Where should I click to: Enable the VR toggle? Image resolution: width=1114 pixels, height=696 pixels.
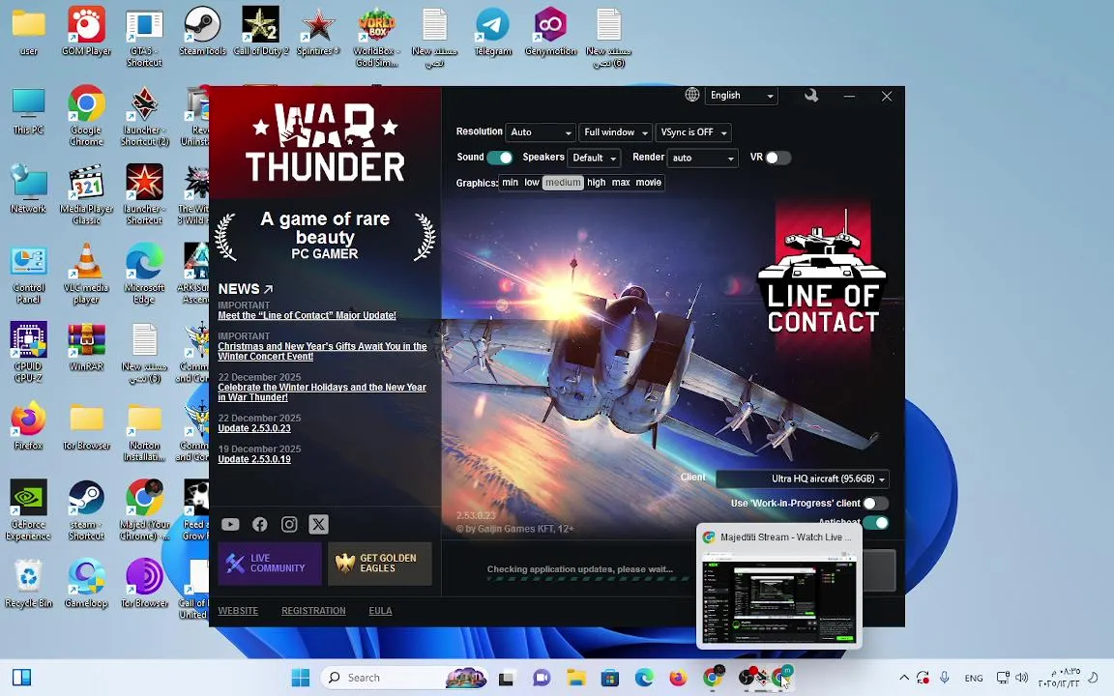[777, 158]
